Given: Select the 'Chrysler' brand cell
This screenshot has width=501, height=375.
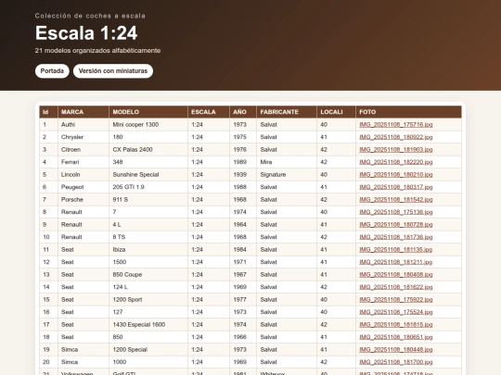Looking at the screenshot, I should click(83, 137).
